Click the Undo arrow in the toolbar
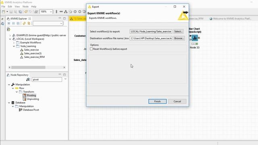Viewport: 258px width, 145px height. click(26, 12)
